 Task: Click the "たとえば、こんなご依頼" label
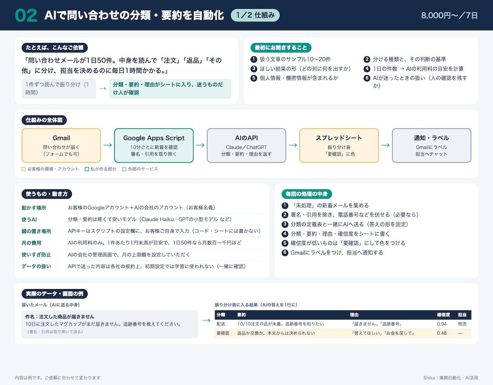[55, 48]
